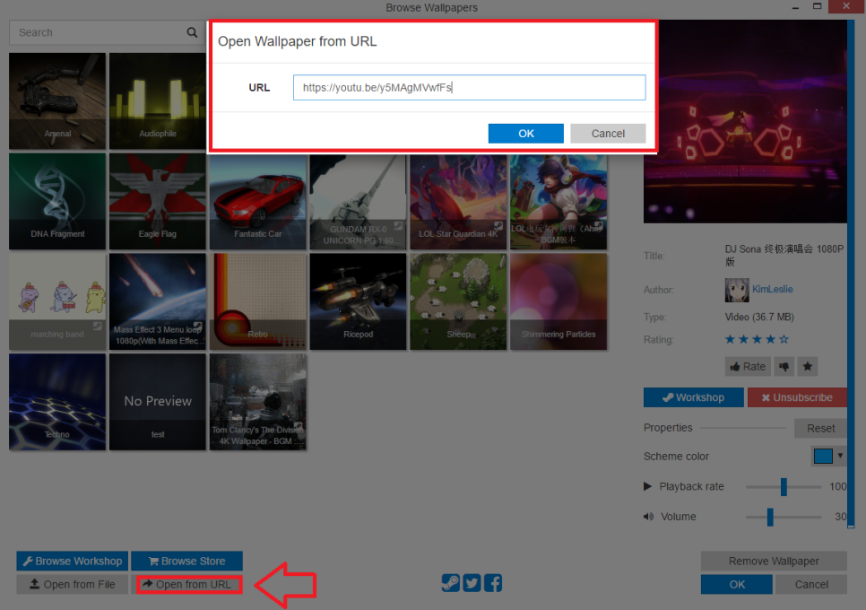Click OK below the Remove Wallpaper button

pos(737,584)
